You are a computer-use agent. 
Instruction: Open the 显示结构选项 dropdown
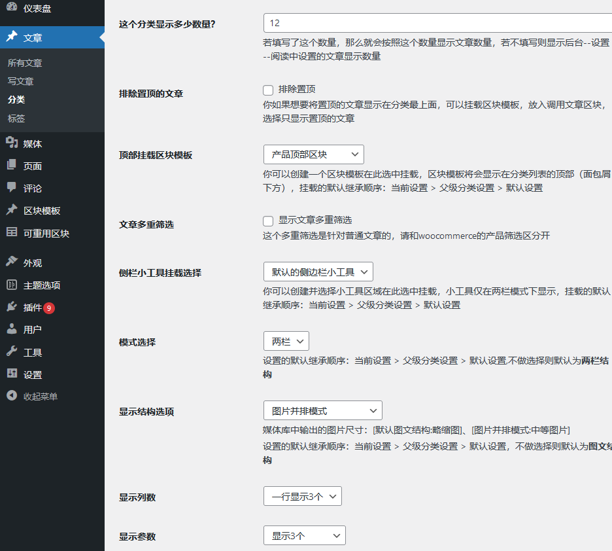tap(322, 410)
